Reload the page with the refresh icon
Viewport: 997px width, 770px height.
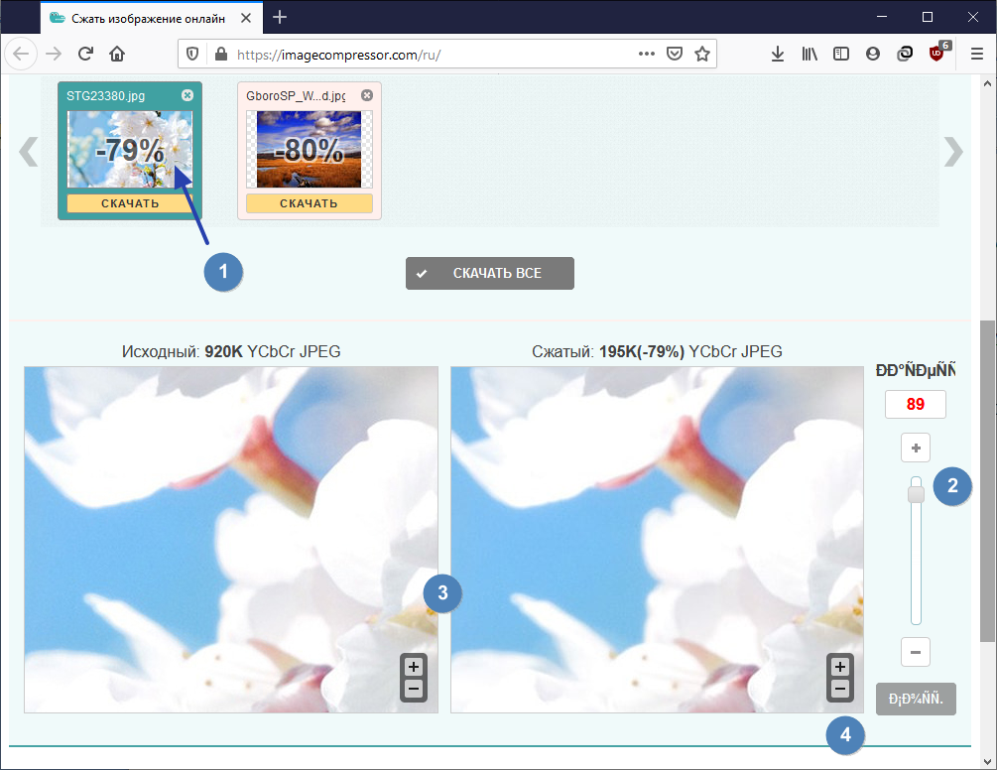coord(85,54)
